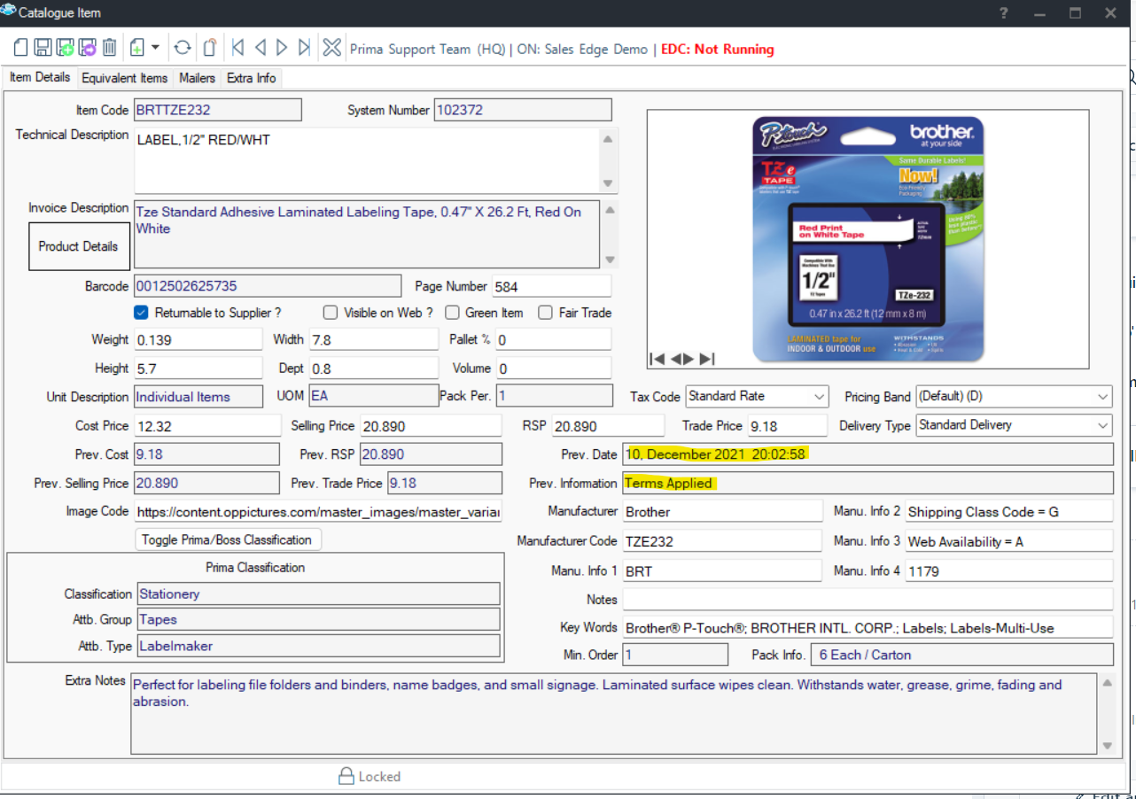The image size is (1136, 799).
Task: Click the clipboard copy toolbar icon
Action: pos(209,48)
